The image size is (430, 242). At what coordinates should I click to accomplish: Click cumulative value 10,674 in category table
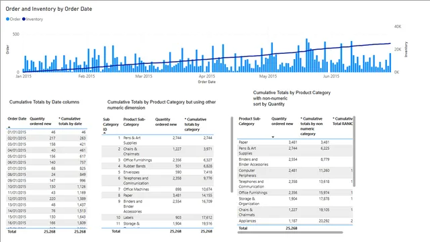207,190
